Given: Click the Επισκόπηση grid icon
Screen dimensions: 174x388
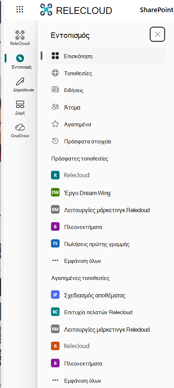Looking at the screenshot, I should coord(55,56).
